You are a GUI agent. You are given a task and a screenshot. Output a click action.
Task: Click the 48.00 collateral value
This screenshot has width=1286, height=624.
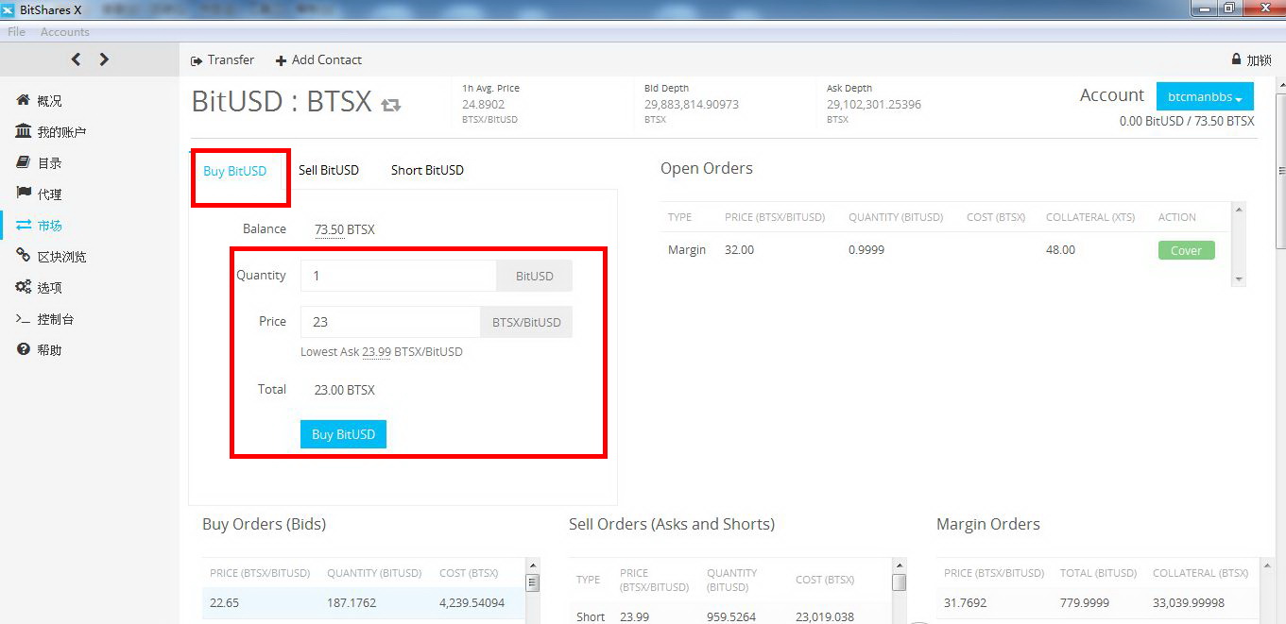click(x=1060, y=250)
